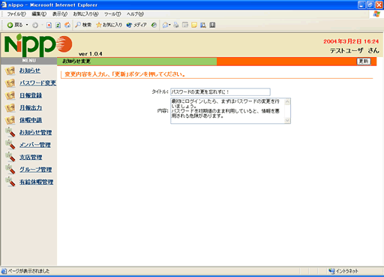Click the お知らせ変更 section header text
This screenshot has height=277, width=384.
click(x=76, y=62)
